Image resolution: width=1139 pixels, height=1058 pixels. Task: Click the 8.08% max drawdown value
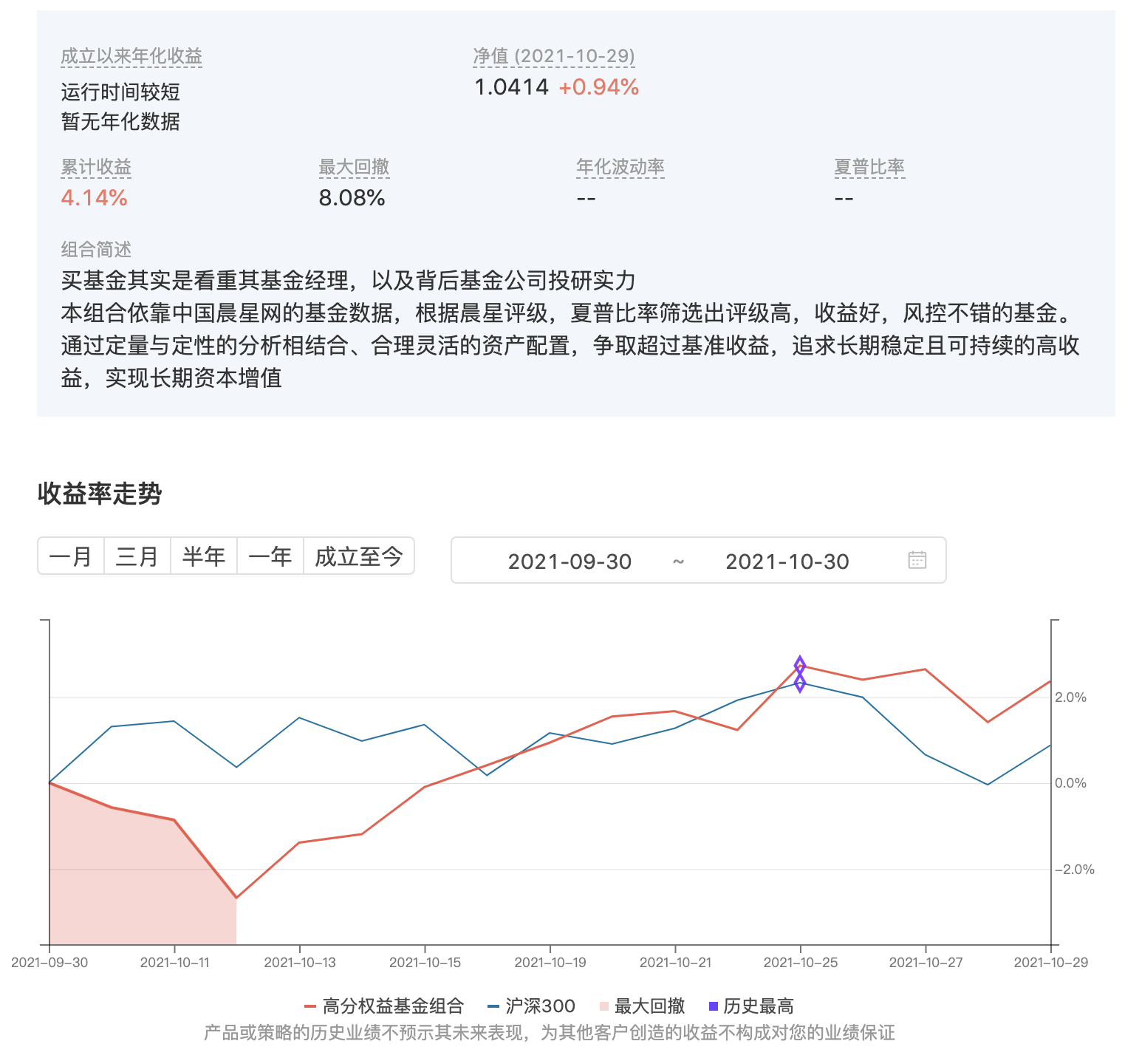[352, 198]
